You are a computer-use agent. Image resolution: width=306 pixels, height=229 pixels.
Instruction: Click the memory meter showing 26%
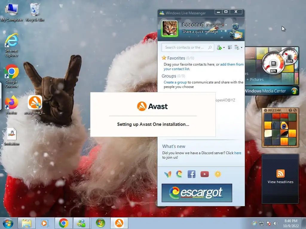[290, 56]
